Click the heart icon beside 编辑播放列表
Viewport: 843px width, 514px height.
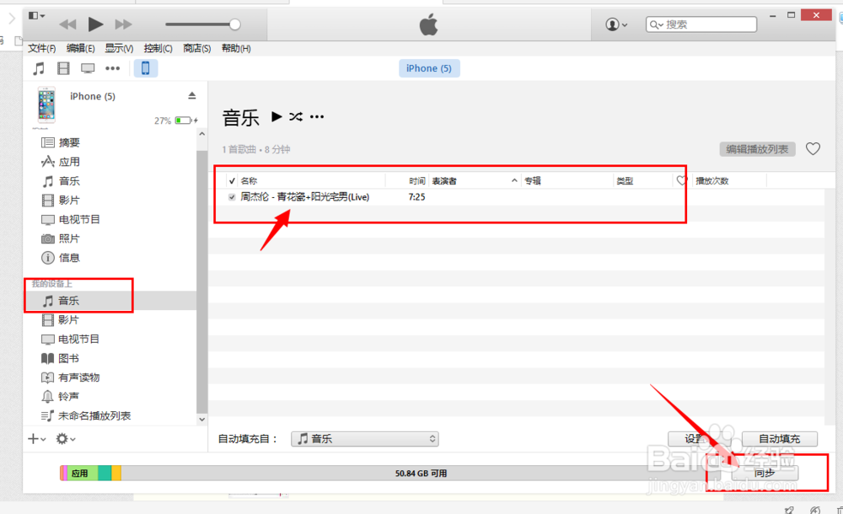(813, 149)
